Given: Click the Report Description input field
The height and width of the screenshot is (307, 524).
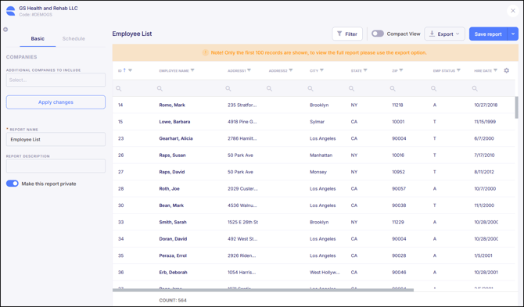Looking at the screenshot, I should pyautogui.click(x=56, y=166).
